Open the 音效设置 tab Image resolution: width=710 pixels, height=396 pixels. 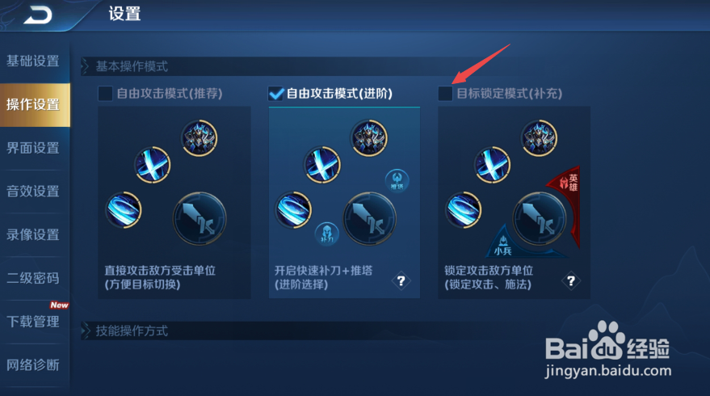click(33, 192)
